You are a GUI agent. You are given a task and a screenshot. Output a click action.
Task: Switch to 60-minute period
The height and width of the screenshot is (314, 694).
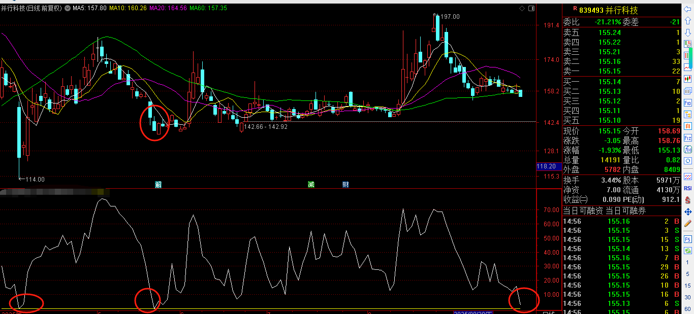[x=688, y=309]
